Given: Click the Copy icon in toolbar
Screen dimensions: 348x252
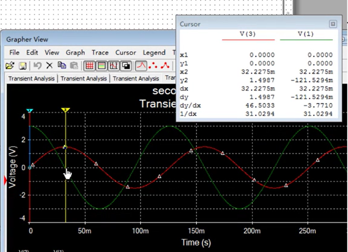Looking at the screenshot, I should [x=62, y=65].
